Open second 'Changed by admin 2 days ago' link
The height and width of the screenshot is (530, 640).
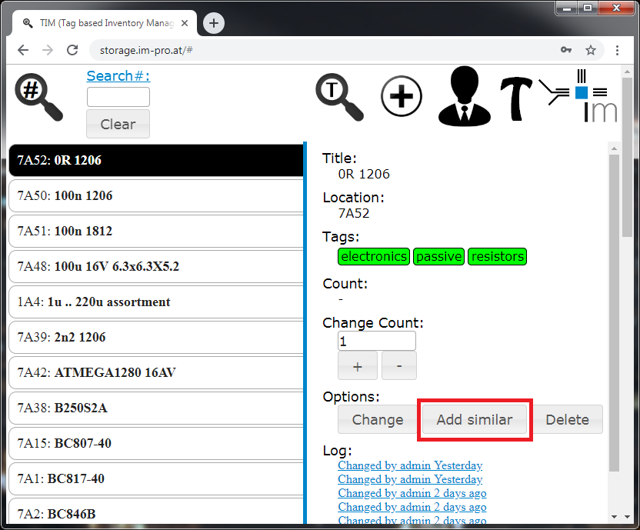point(412,507)
